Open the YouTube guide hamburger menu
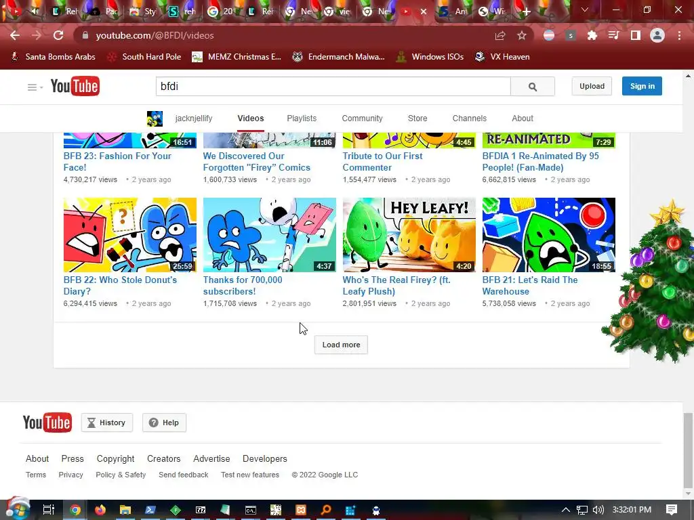The image size is (694, 520). click(x=35, y=87)
